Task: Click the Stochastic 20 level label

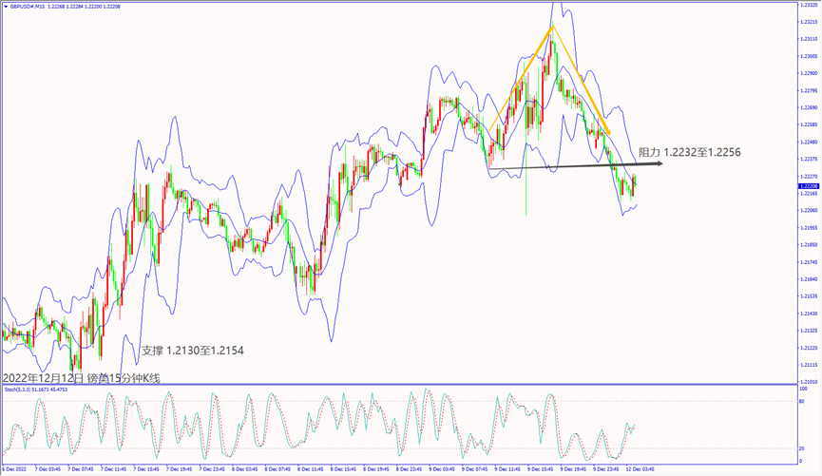Action: click(804, 448)
